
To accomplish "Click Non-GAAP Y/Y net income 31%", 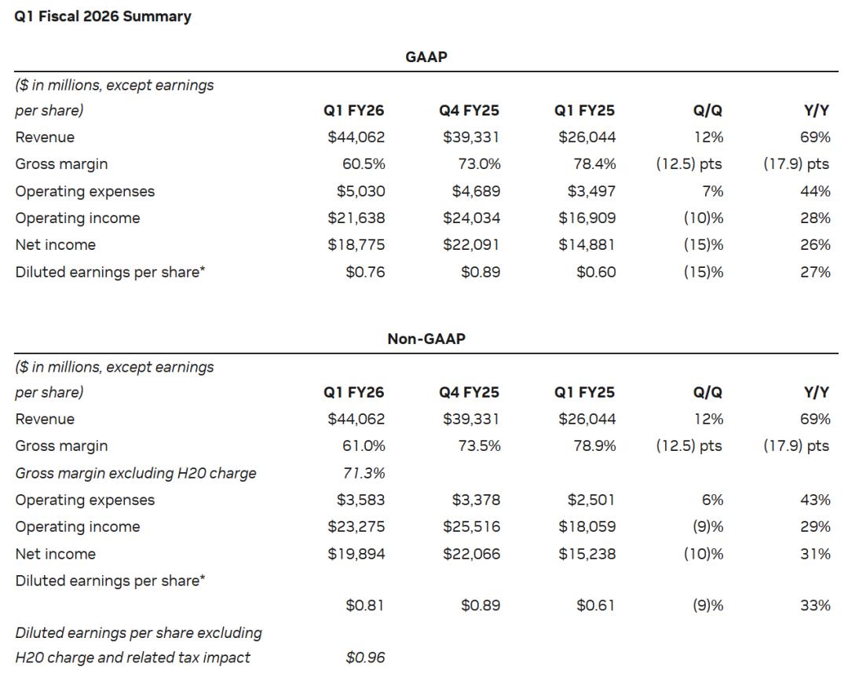I will (x=816, y=554).
